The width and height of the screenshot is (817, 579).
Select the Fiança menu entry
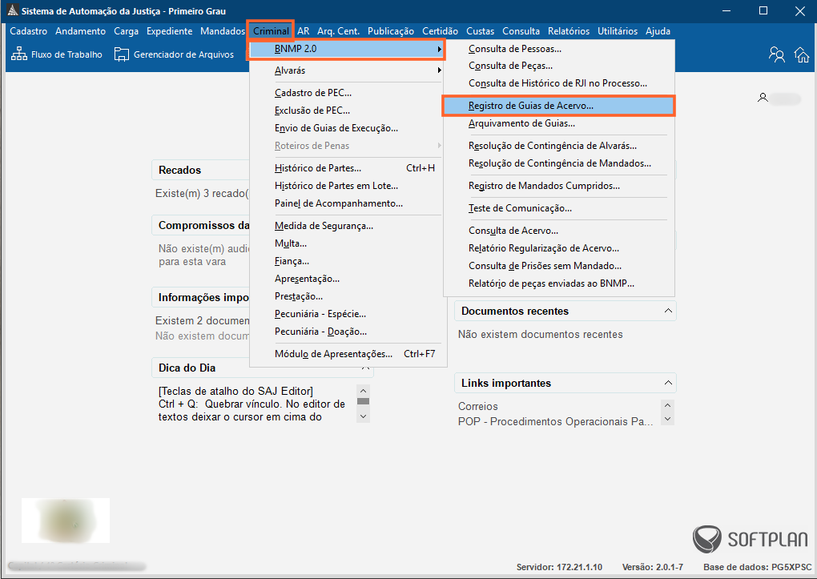pyautogui.click(x=347, y=261)
